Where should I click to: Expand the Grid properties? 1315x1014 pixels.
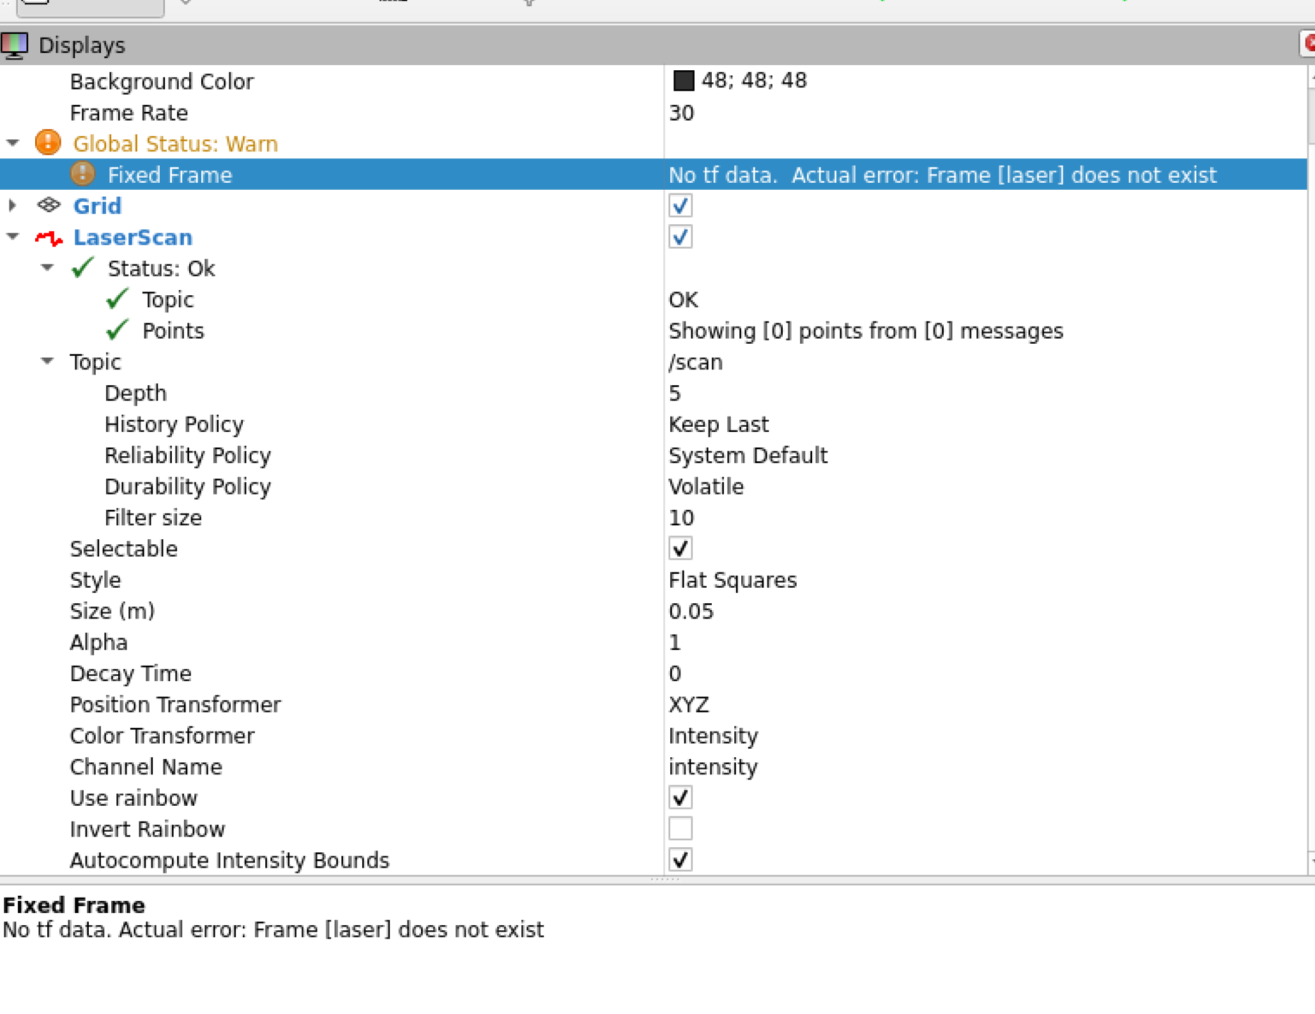(12, 206)
